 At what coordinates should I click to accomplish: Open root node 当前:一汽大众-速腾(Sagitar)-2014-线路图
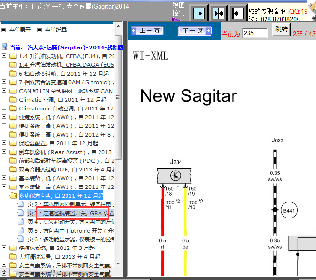tap(67, 47)
